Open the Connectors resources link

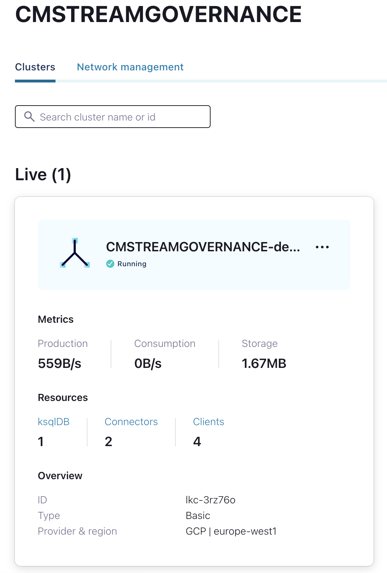(131, 422)
